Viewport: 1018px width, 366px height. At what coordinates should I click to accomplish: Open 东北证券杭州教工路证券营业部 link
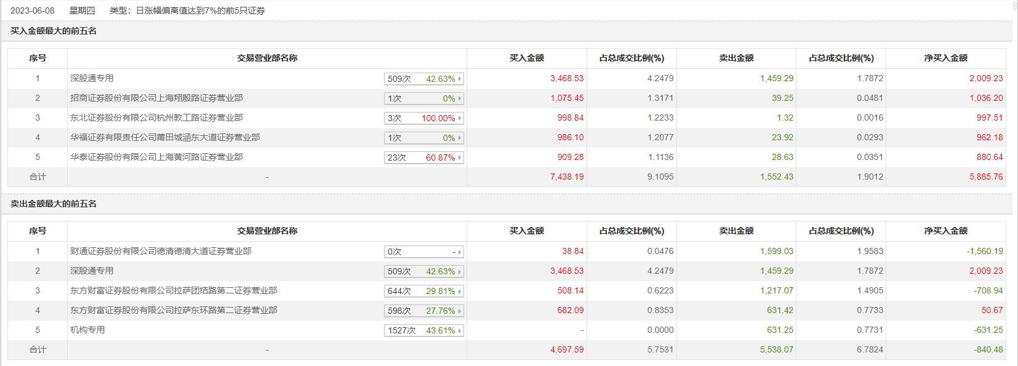point(156,117)
